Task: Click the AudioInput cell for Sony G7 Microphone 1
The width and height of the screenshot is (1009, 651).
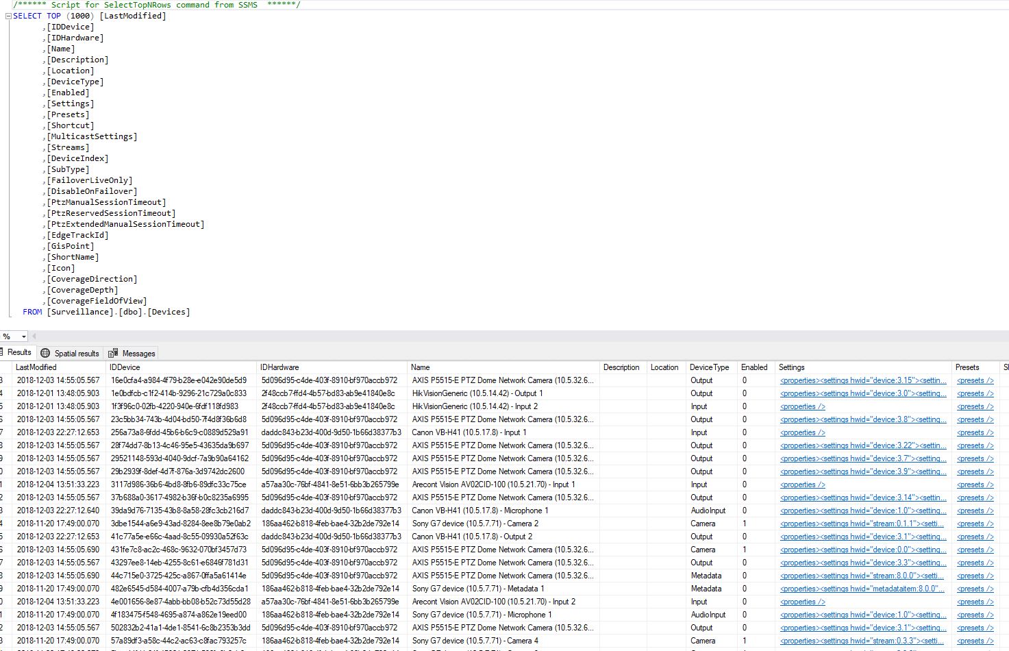Action: pos(708,615)
